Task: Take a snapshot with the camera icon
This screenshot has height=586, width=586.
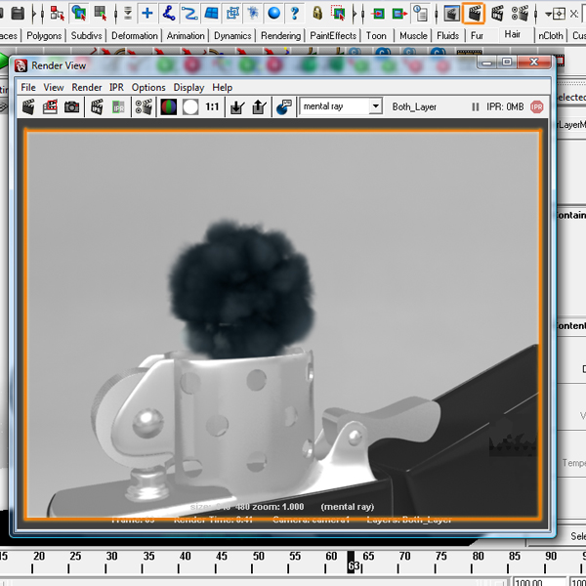Action: [71, 107]
